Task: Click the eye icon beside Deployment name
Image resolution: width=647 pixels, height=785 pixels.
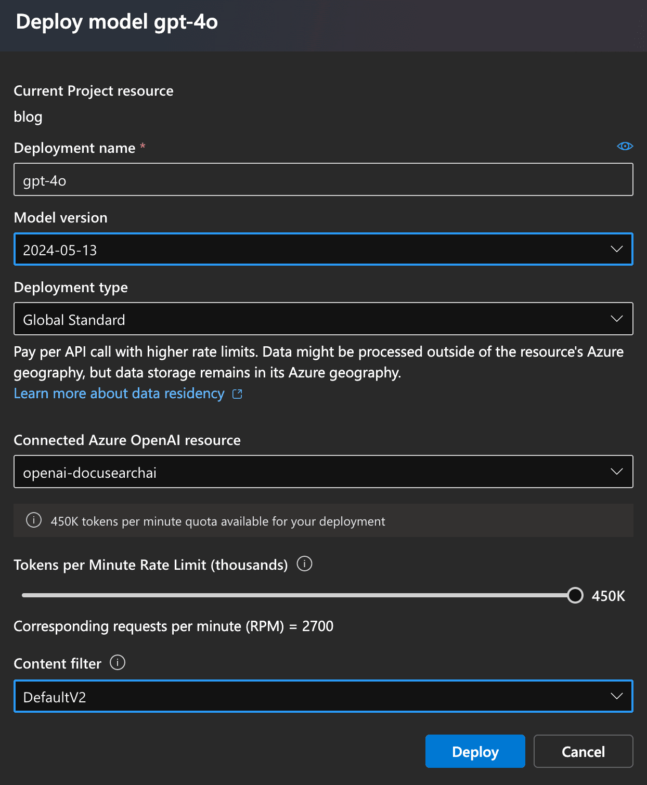Action: click(x=625, y=146)
